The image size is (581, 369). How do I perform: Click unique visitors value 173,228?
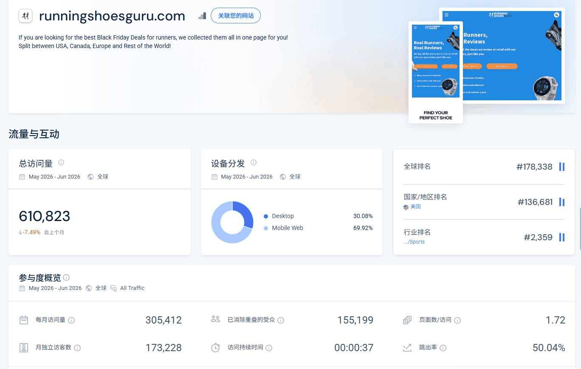click(x=164, y=348)
